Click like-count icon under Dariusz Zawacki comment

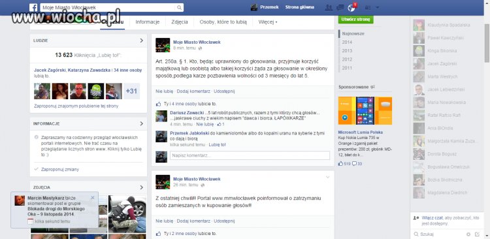point(219,124)
